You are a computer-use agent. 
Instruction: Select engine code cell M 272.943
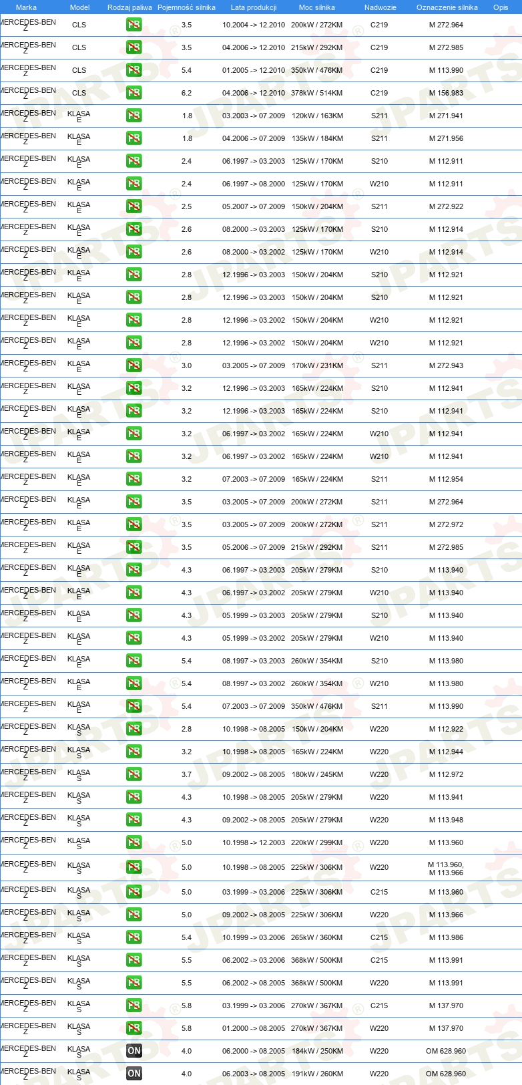[446, 366]
